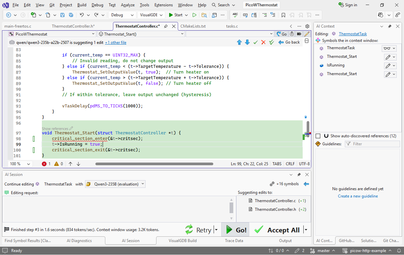Open the Create a new guideline link
The image size is (404, 255).
click(358, 196)
